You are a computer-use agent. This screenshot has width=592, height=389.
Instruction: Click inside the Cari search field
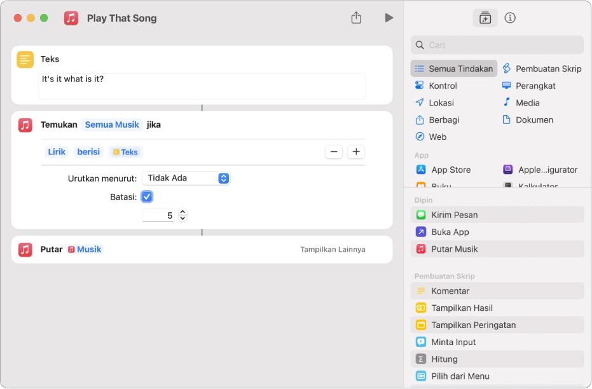[x=497, y=45]
